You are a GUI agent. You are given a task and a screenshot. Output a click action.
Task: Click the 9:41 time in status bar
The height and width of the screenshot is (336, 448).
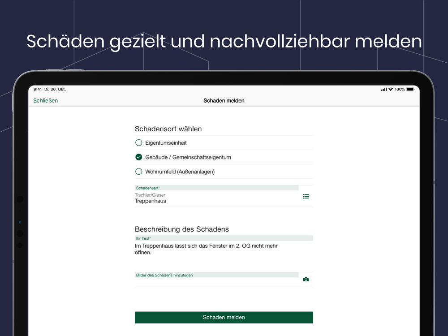coord(38,89)
